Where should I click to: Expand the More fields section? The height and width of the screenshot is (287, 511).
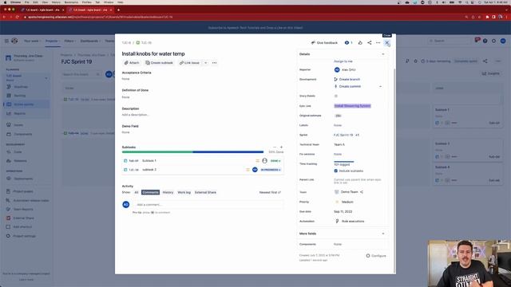coord(383,234)
